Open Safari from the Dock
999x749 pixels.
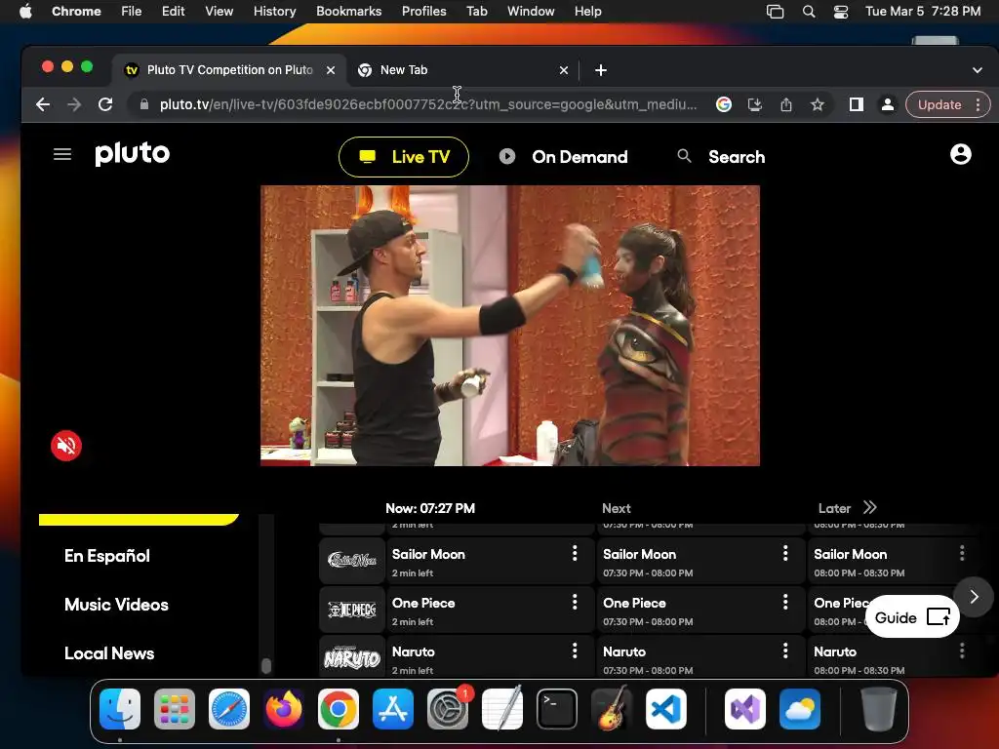(229, 708)
